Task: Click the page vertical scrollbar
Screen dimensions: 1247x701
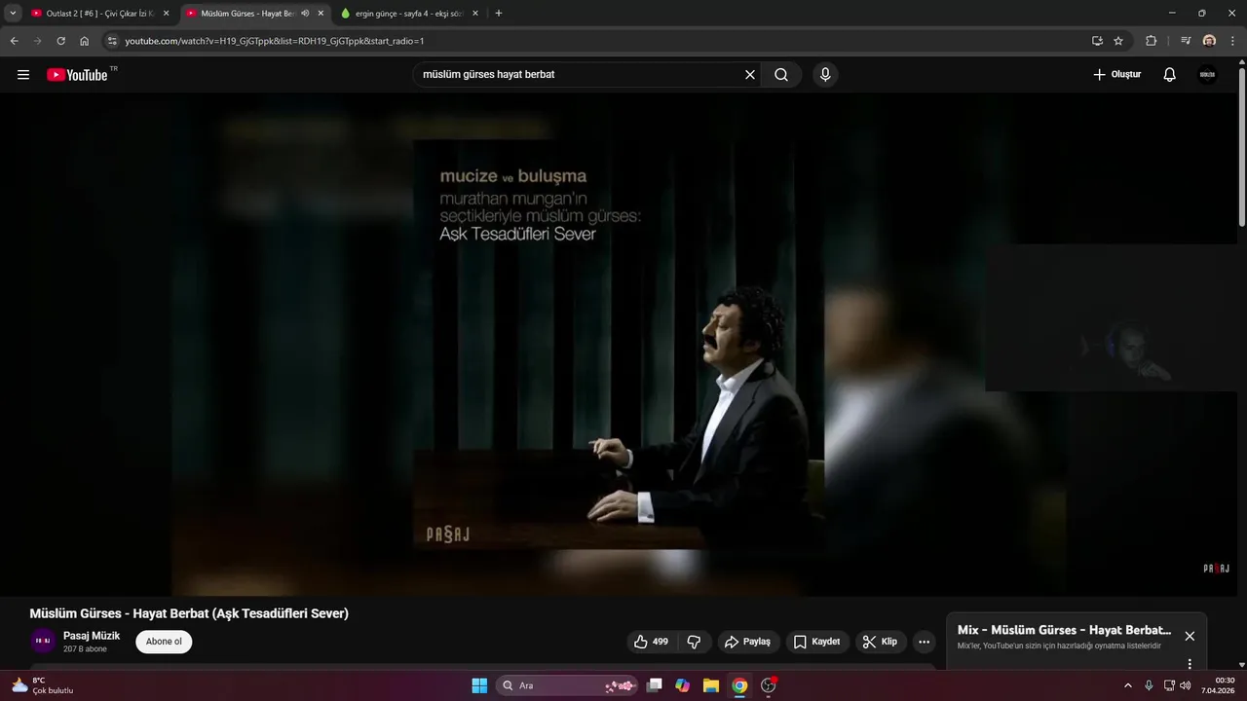Action: point(1242,146)
